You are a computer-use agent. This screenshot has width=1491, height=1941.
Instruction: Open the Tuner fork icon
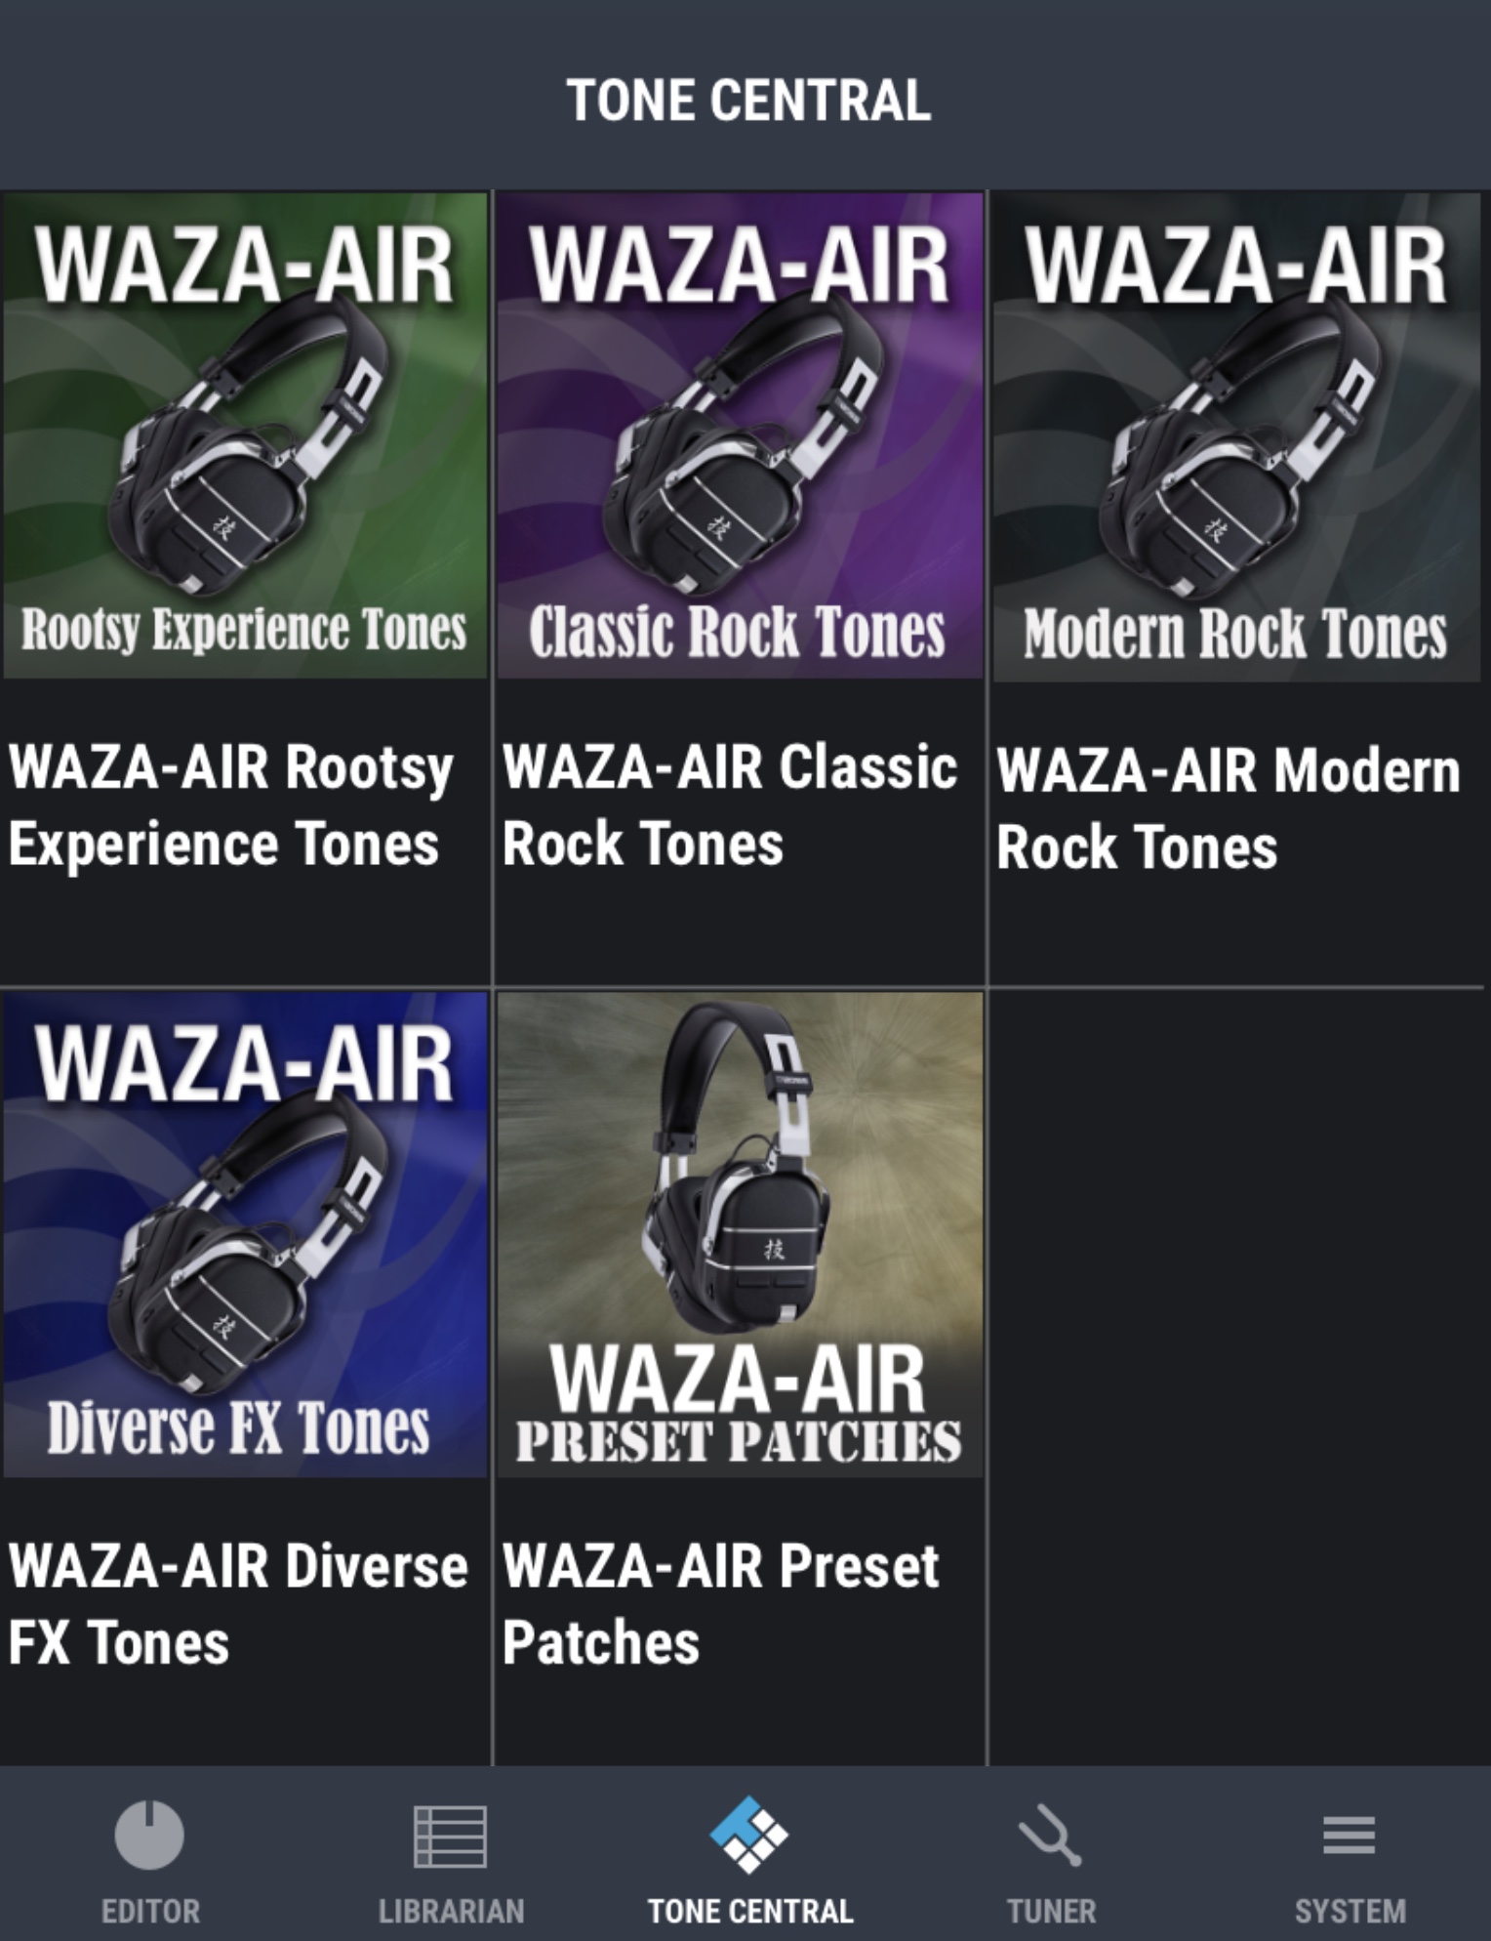1051,1836
